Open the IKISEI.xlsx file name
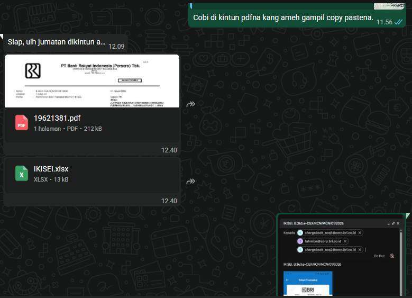The height and width of the screenshot is (298, 412). point(51,169)
